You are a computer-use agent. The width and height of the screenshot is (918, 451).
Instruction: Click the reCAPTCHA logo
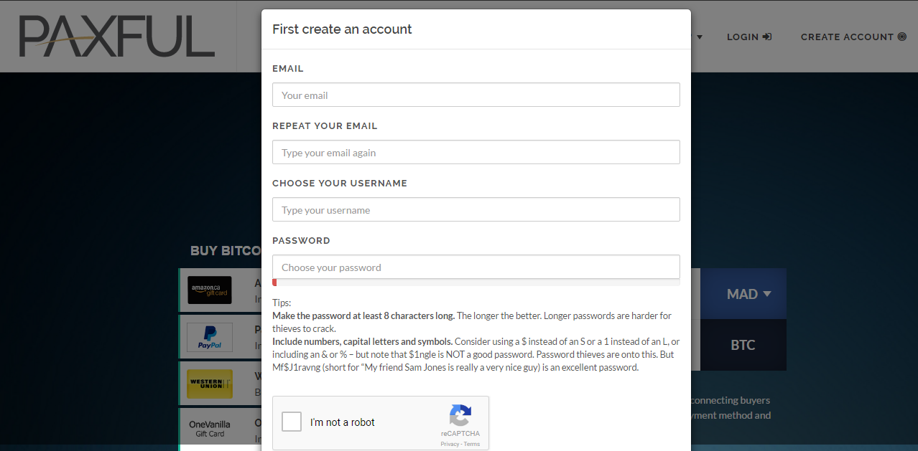click(460, 417)
